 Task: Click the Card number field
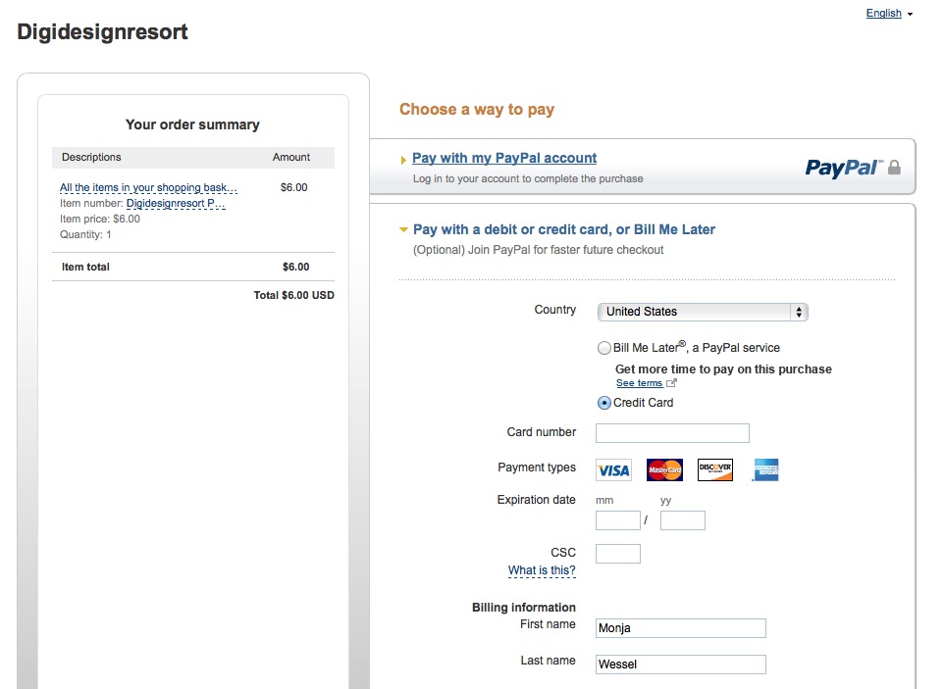(x=672, y=433)
